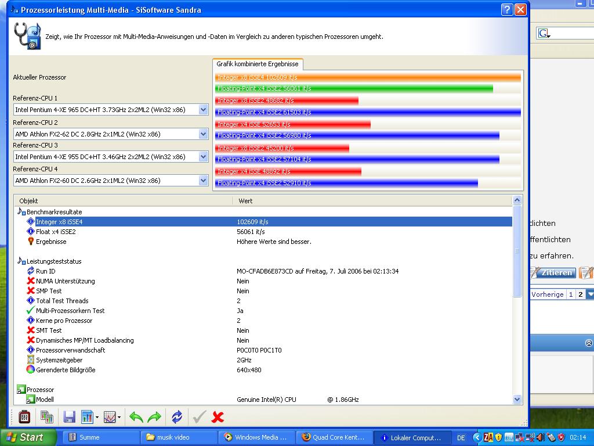
Task: Click the bar chart view icon
Action: point(87,417)
